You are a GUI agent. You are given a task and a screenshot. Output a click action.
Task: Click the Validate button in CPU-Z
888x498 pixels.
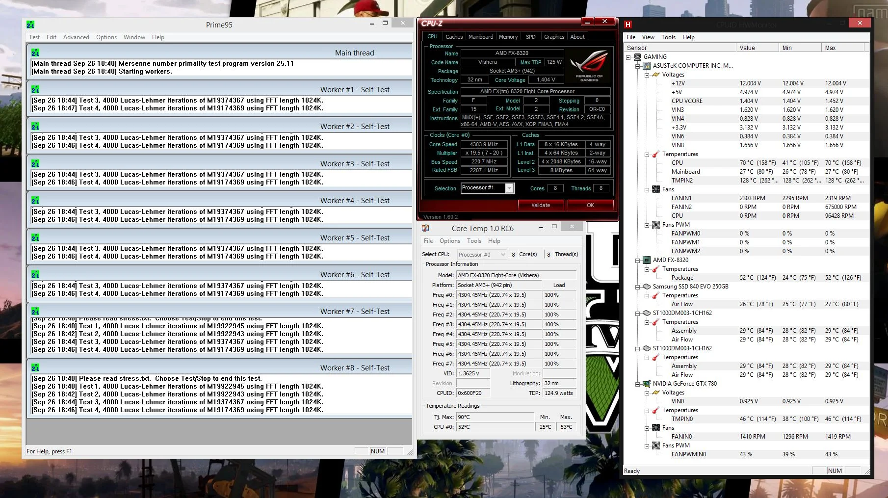pyautogui.click(x=541, y=205)
